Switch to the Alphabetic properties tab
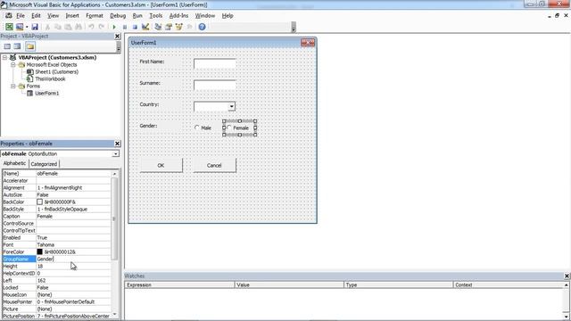571x321 pixels. click(x=14, y=163)
